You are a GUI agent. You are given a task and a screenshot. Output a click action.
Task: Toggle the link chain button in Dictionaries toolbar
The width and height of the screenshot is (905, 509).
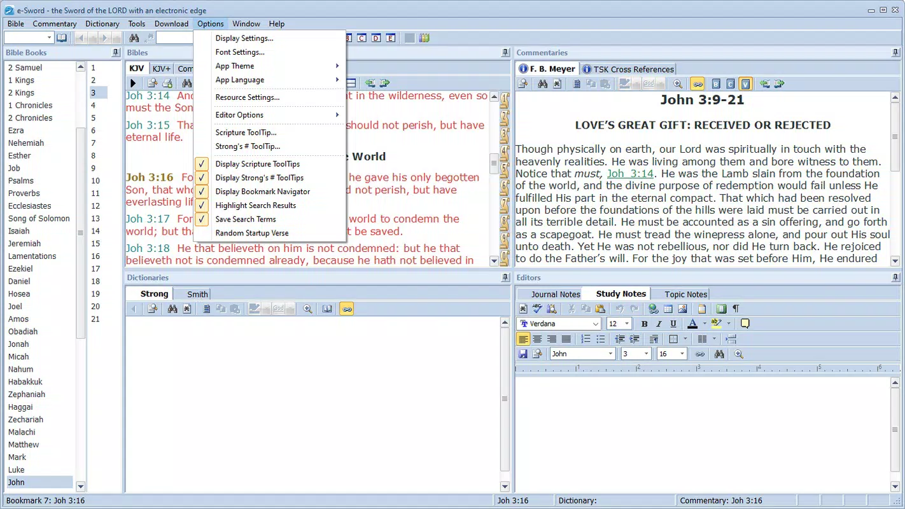click(346, 309)
